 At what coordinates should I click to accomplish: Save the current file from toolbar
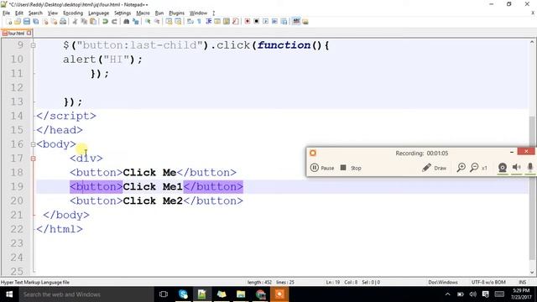click(x=27, y=22)
